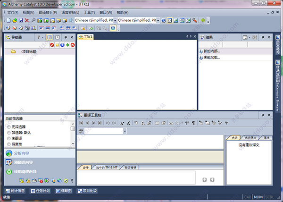Pin the 翻译工具栏 panel

pos(263,115)
